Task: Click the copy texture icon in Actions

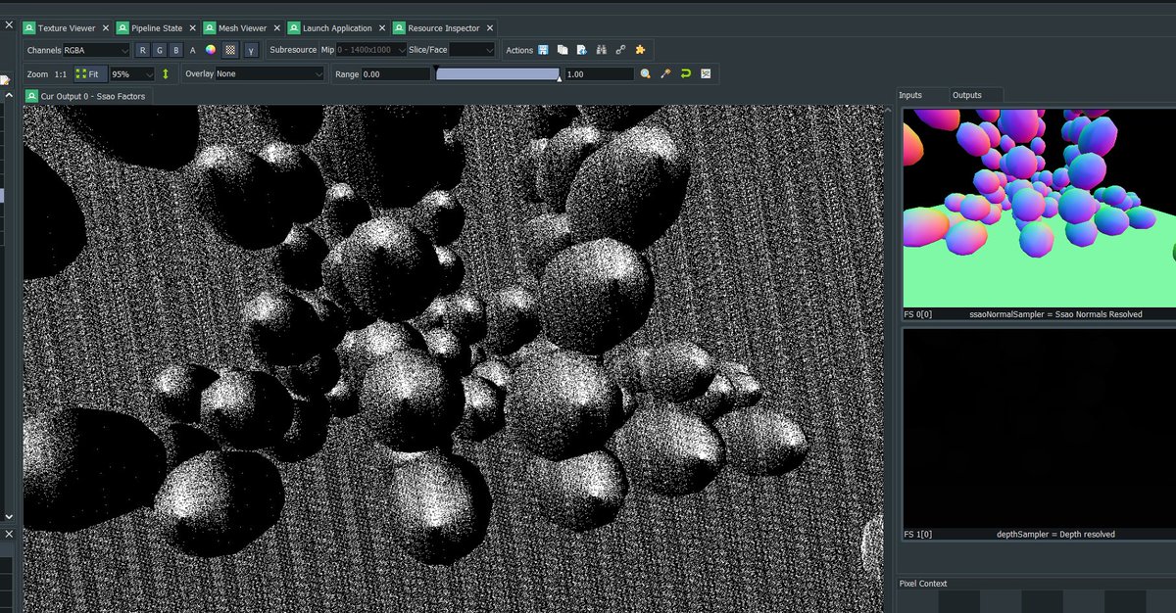Action: pyautogui.click(x=563, y=49)
